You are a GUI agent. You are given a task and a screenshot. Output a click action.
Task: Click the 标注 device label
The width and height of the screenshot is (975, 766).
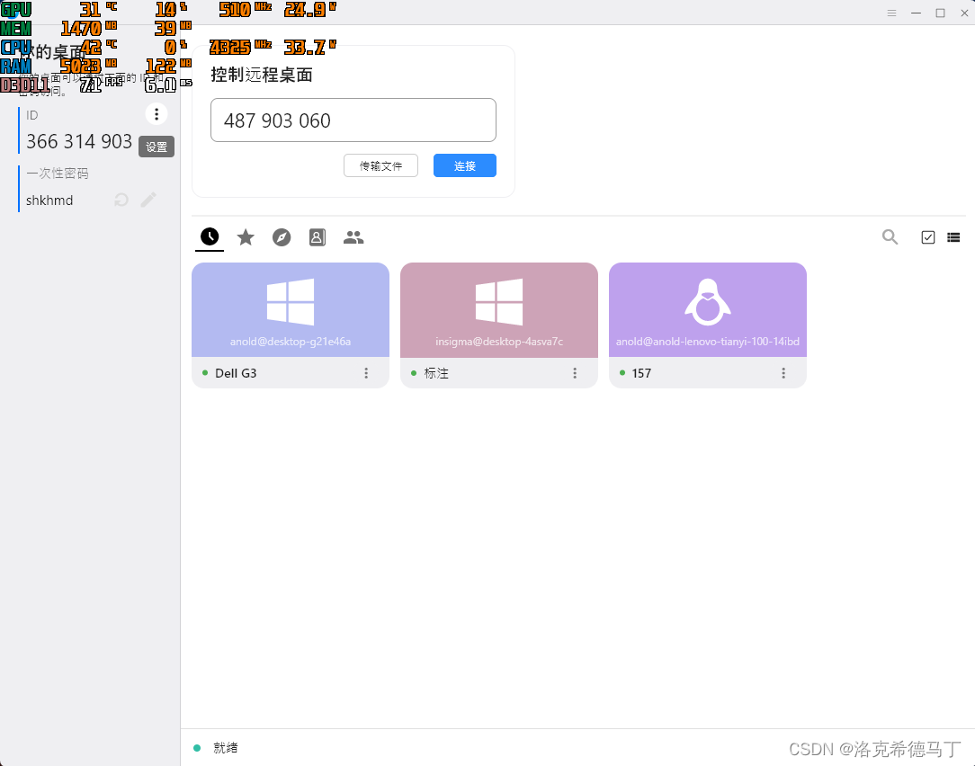(x=436, y=373)
